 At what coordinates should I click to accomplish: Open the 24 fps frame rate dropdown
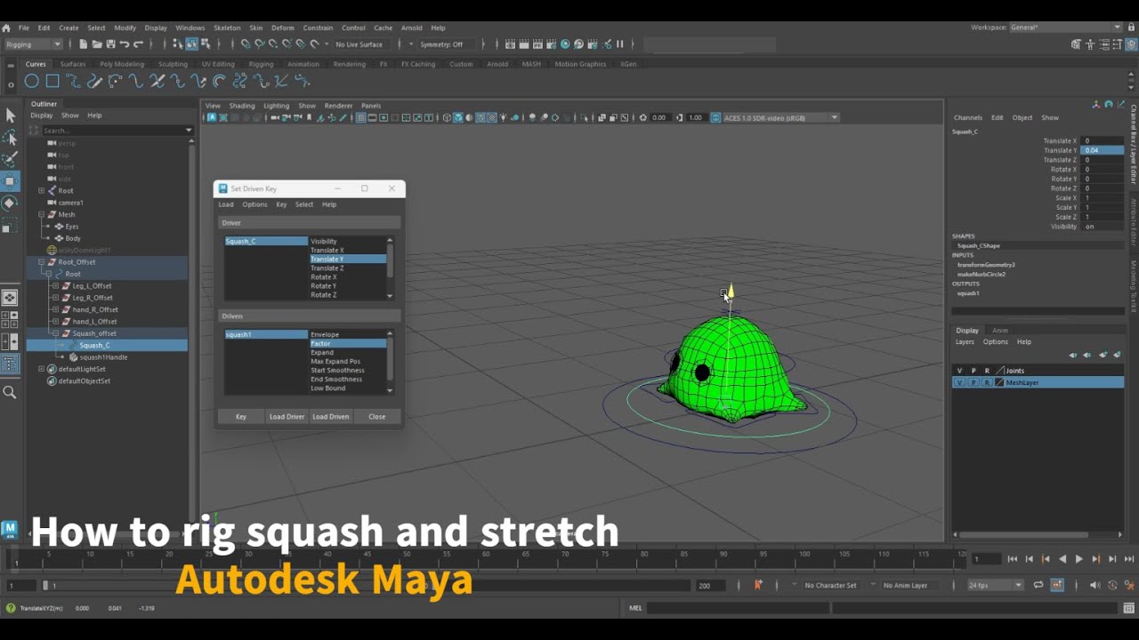(x=995, y=585)
